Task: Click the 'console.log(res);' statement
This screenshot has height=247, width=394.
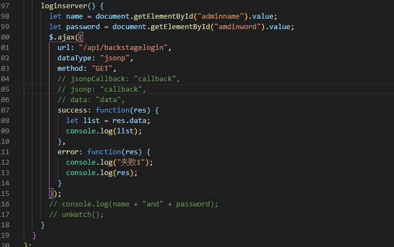Action: [x=102, y=173]
